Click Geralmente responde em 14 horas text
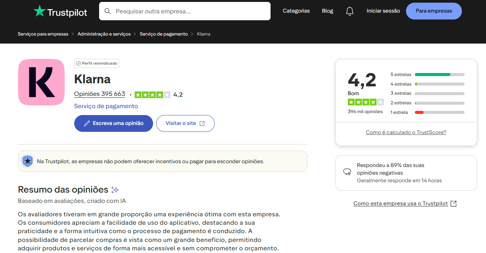Image resolution: width=486 pixels, height=253 pixels. (x=399, y=180)
